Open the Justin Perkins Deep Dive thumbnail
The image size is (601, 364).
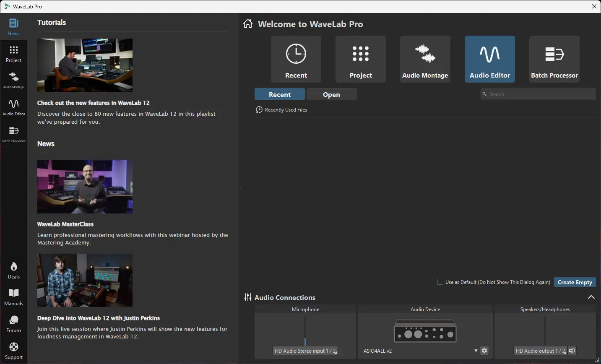pyautogui.click(x=85, y=280)
